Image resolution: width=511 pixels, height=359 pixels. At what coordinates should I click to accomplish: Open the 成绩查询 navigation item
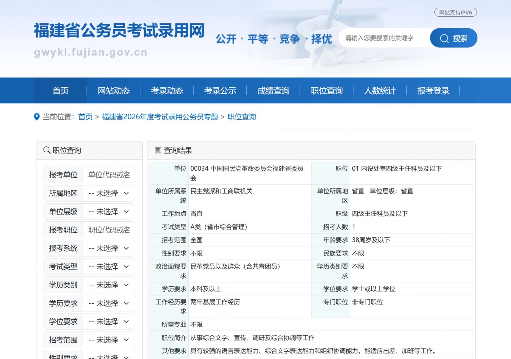tap(273, 91)
